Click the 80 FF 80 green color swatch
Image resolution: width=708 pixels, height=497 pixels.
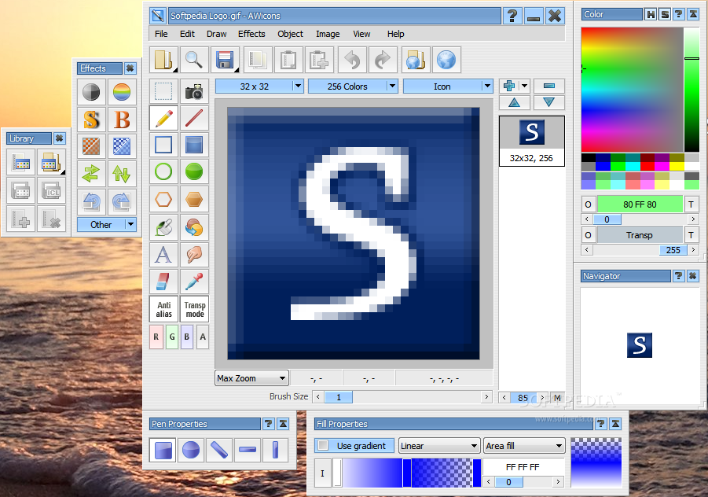(640, 204)
